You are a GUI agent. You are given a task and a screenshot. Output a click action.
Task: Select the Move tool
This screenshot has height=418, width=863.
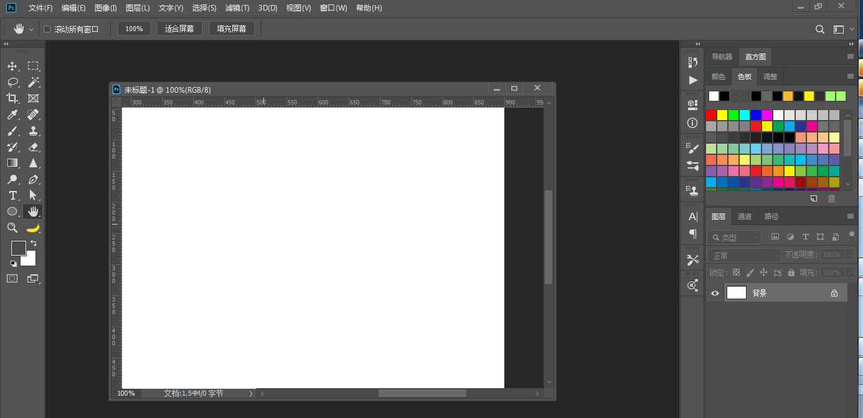[x=12, y=66]
